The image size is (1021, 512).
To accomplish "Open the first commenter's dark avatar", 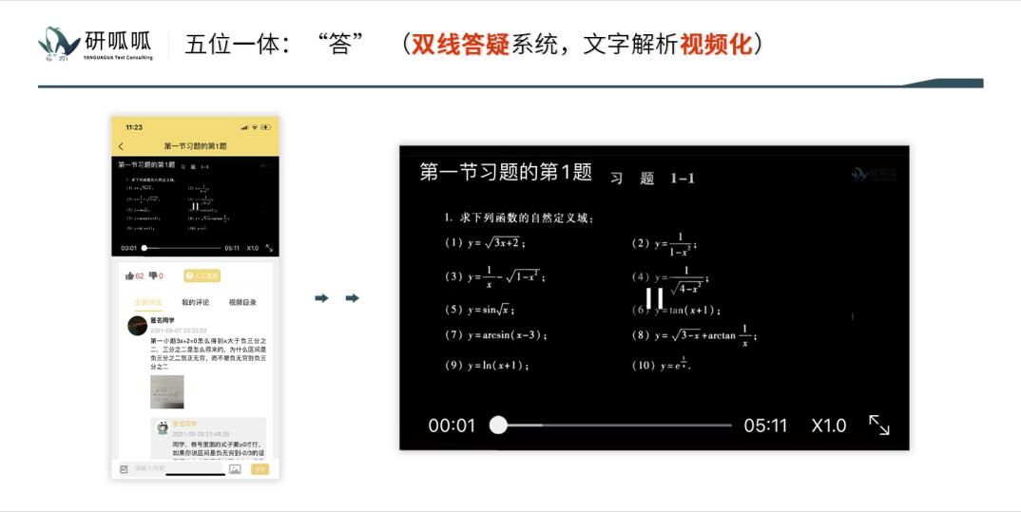I will pos(137,326).
